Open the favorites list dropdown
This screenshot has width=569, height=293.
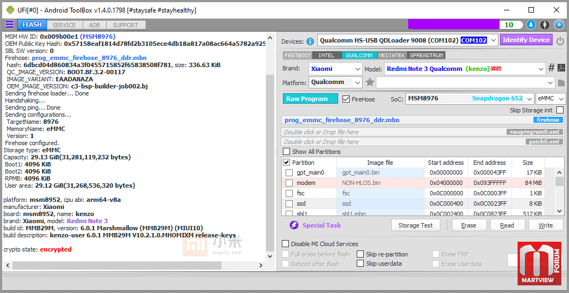(x=551, y=82)
